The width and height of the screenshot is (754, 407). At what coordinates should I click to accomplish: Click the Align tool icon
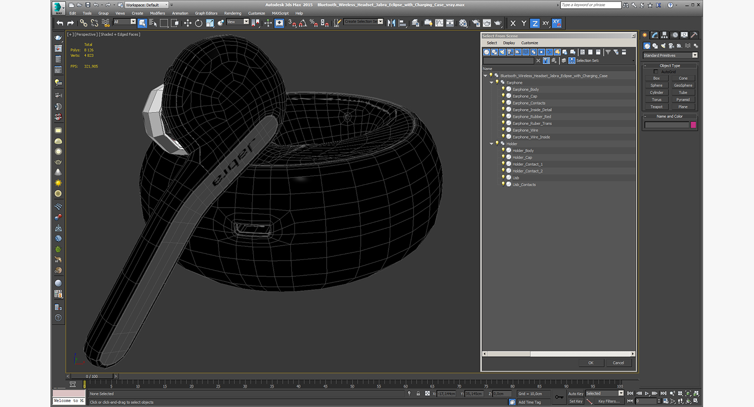pyautogui.click(x=402, y=23)
